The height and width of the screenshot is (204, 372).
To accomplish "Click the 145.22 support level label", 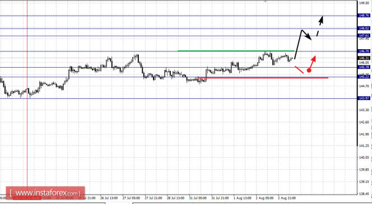I will pyautogui.click(x=364, y=77).
